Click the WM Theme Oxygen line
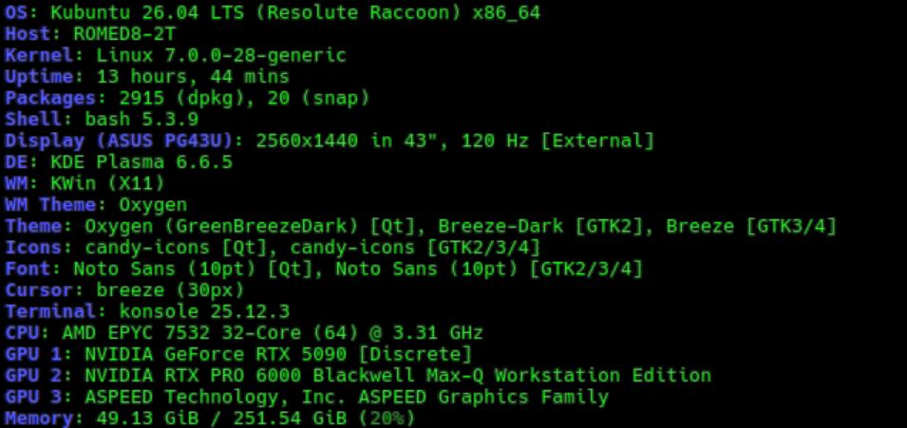 tap(96, 205)
